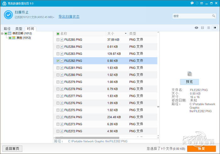Switch to the 类型 tab
The width and height of the screenshot is (220, 154).
click(19, 29)
